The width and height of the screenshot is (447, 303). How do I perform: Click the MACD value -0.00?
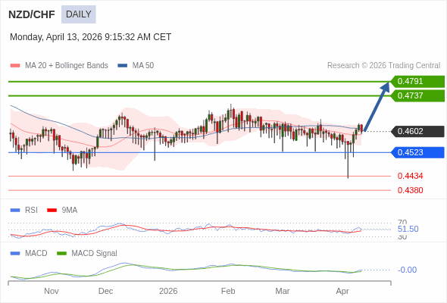tap(407, 270)
